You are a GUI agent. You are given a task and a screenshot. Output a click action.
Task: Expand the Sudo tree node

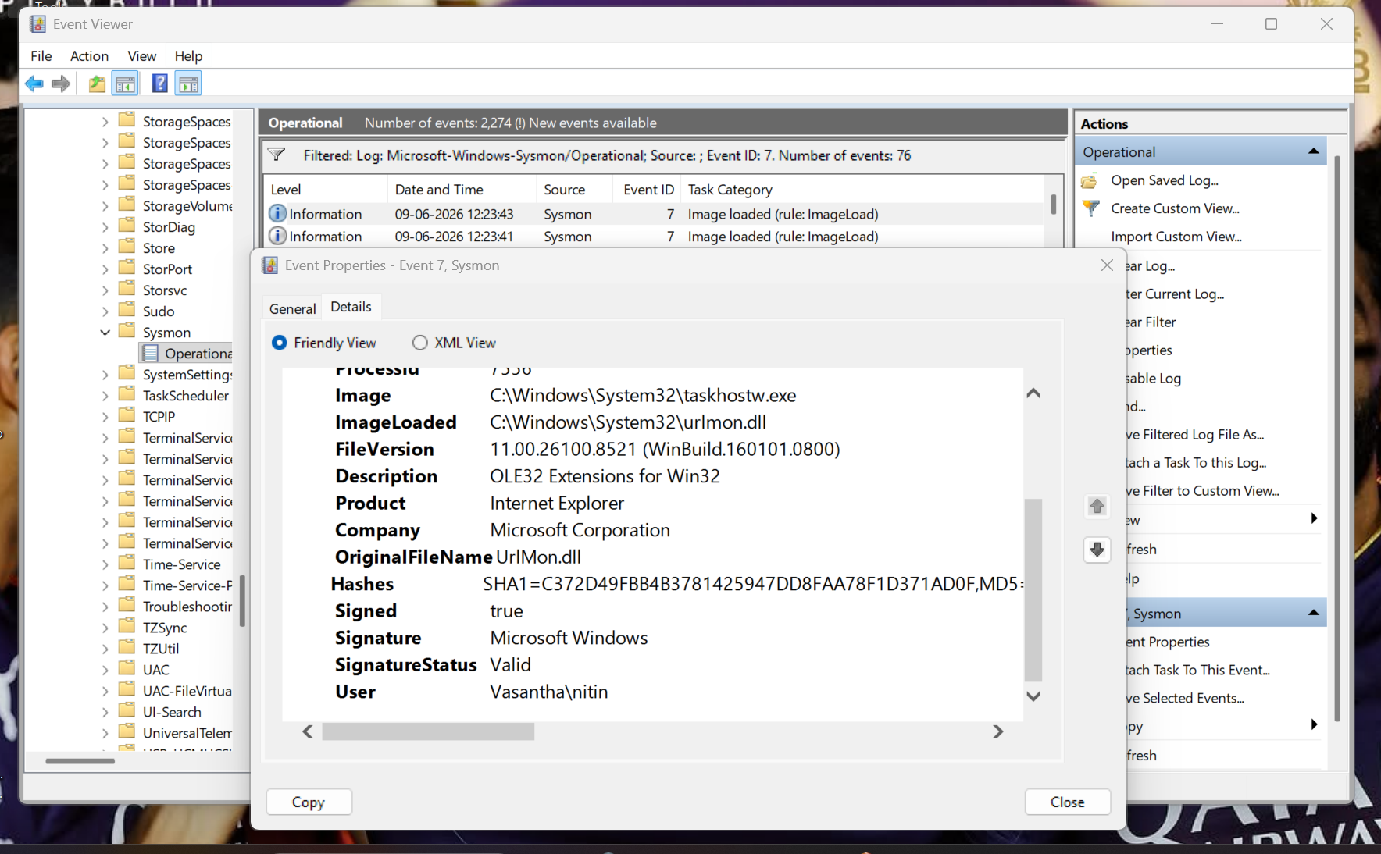(105, 311)
